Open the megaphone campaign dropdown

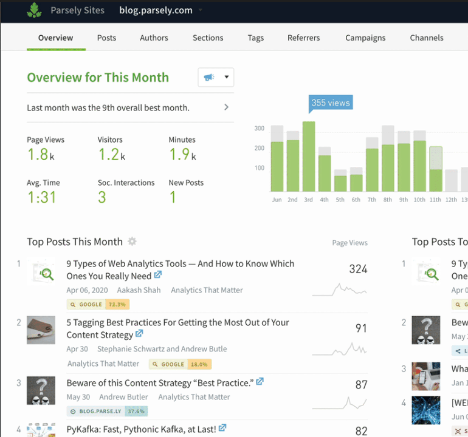click(216, 77)
